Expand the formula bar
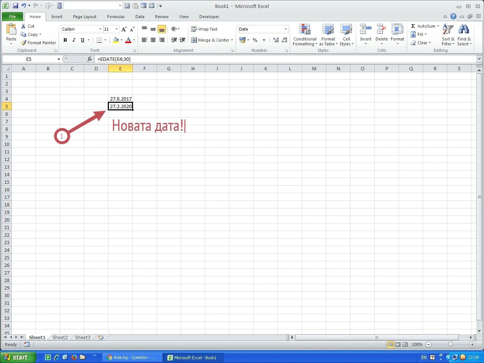The height and width of the screenshot is (363, 484). click(479, 59)
